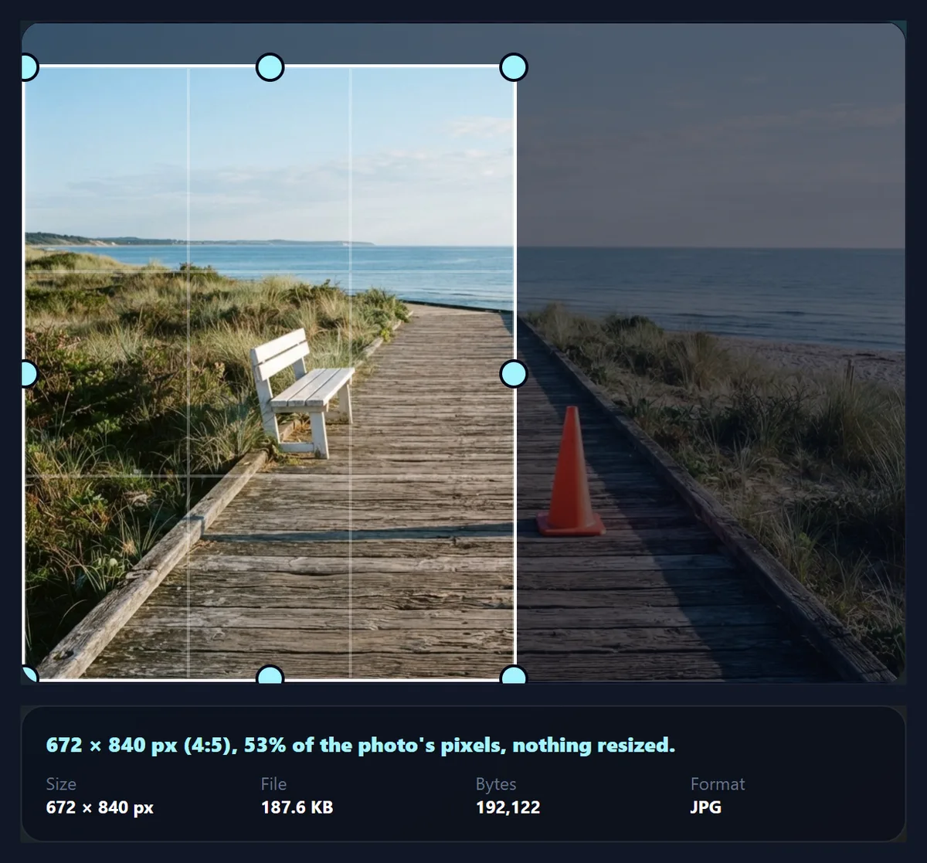Click the 'Bytes' label
Viewport: 927px width, 863px height.
pyautogui.click(x=496, y=783)
